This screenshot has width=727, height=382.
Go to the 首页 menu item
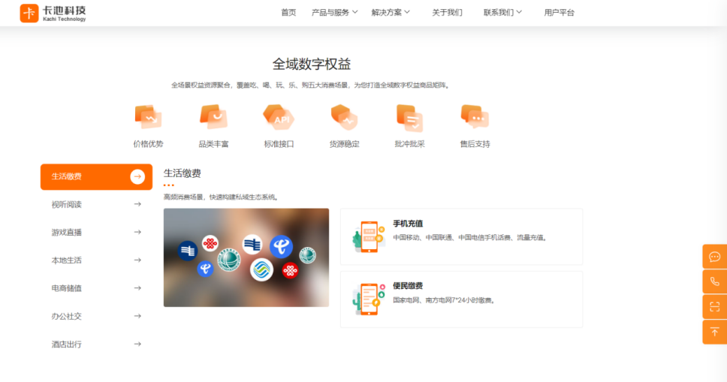(x=288, y=13)
